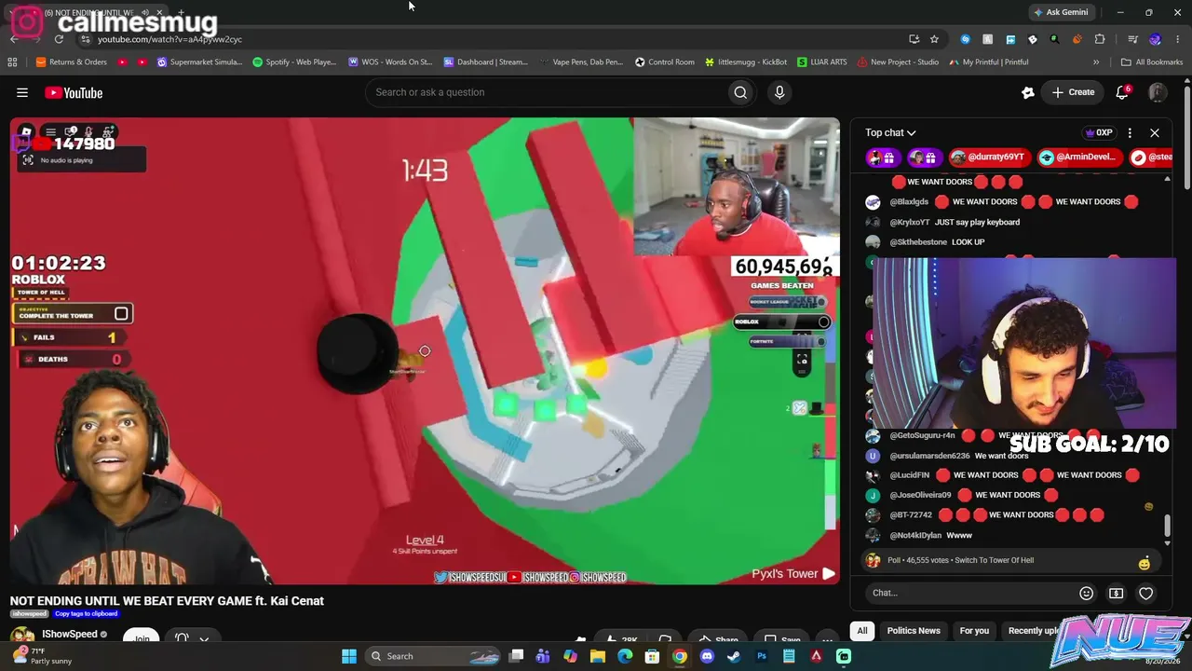Open IShowSpeed channel page

[x=70, y=634]
